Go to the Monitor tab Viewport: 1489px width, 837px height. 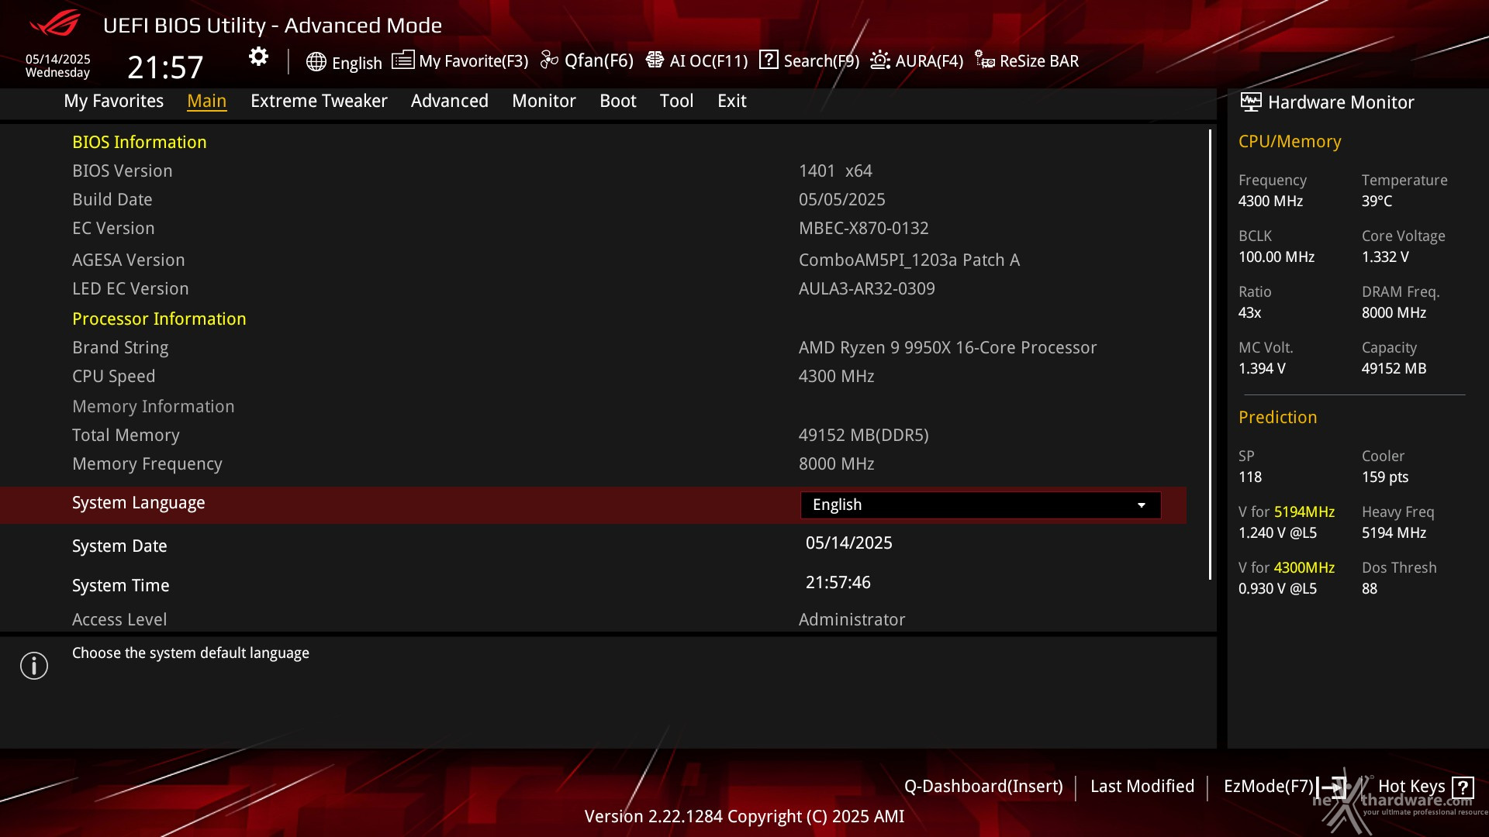click(x=544, y=101)
